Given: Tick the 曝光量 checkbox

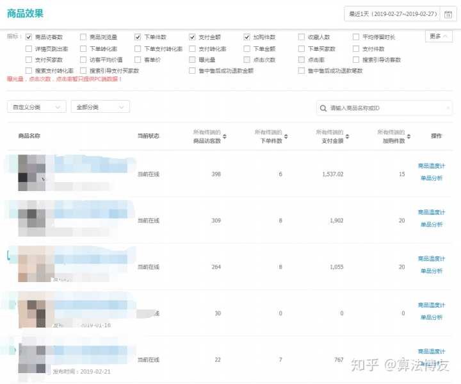Looking at the screenshot, I should [x=192, y=60].
